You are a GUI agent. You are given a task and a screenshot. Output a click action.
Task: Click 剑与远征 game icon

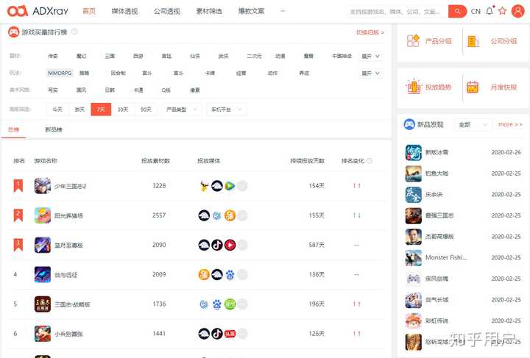tap(43, 274)
